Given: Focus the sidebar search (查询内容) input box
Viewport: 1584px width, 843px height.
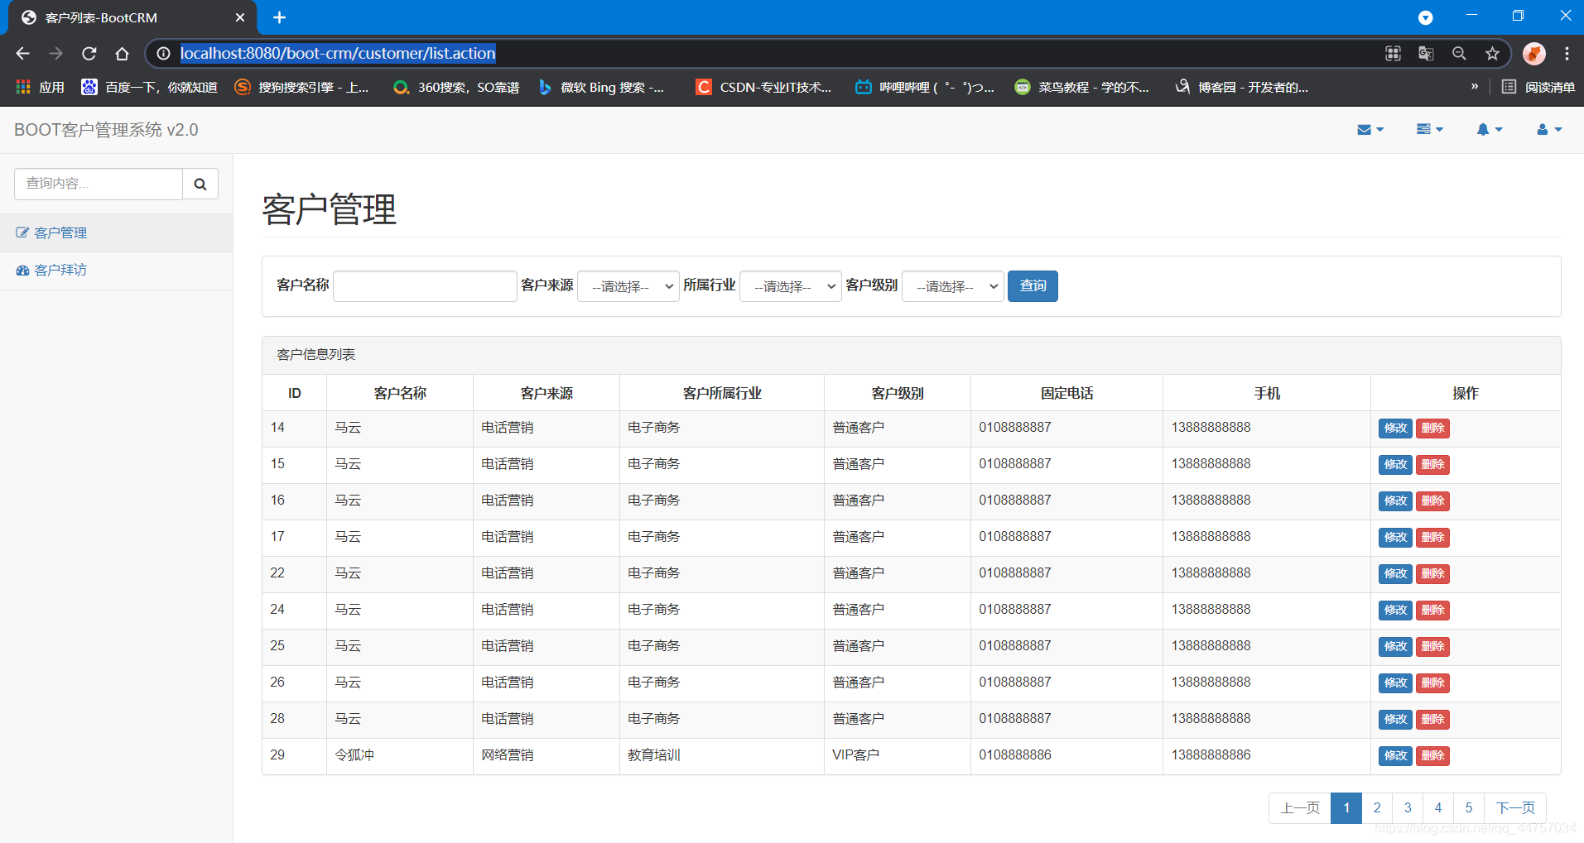Looking at the screenshot, I should (99, 184).
